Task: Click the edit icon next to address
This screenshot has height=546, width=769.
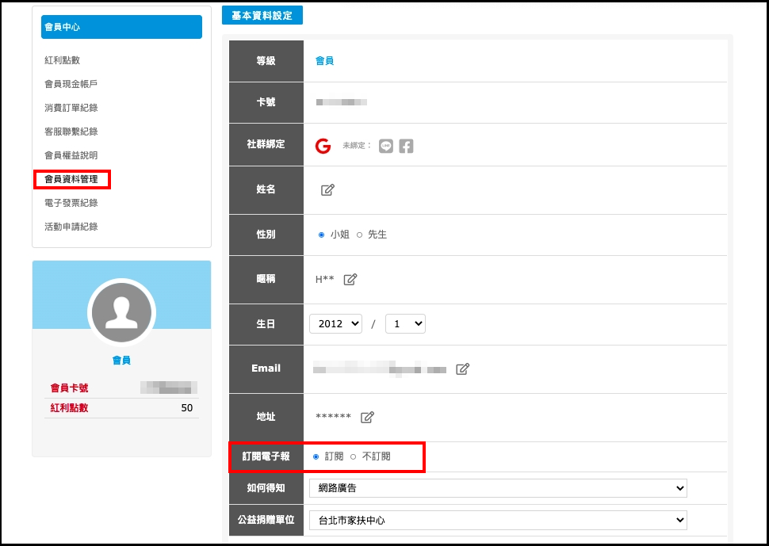Action: 367,417
